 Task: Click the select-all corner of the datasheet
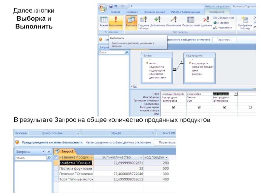(56, 157)
